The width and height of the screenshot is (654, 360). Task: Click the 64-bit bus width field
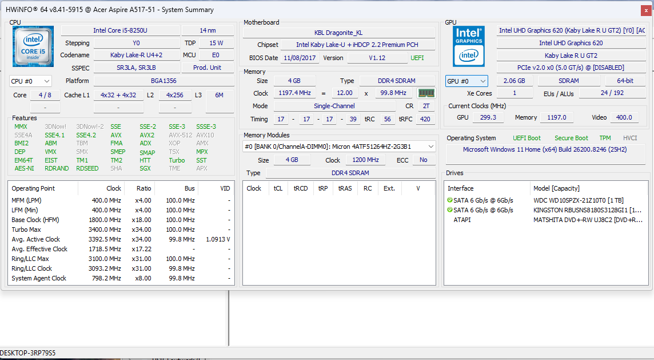point(625,81)
